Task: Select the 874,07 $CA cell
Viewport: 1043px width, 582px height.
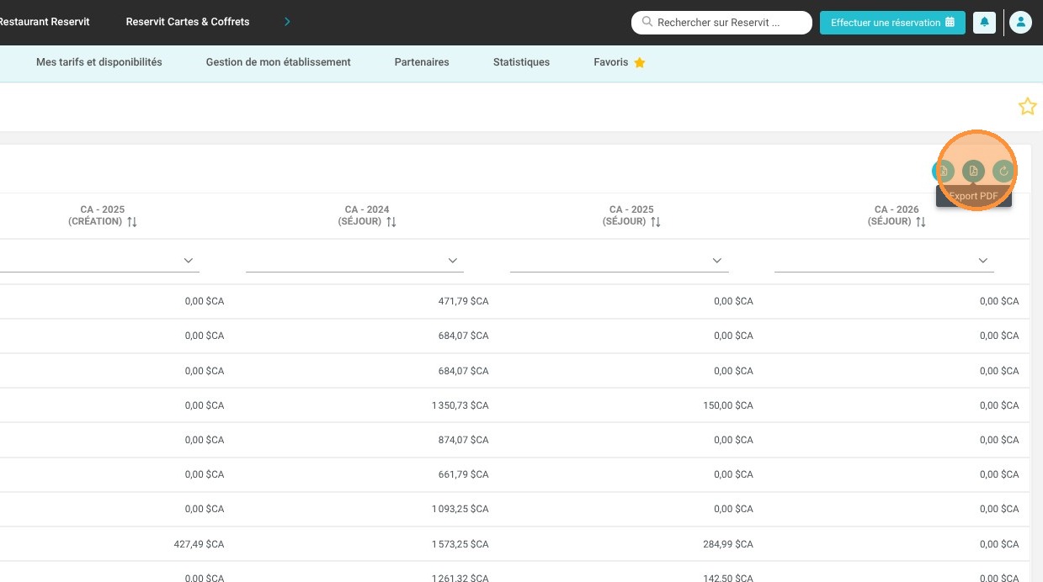Action: pyautogui.click(x=463, y=440)
